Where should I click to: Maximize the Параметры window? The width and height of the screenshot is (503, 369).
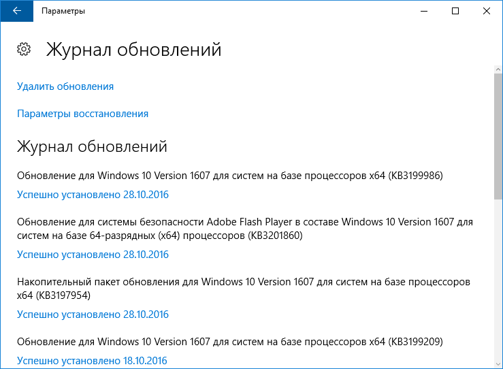455,11
